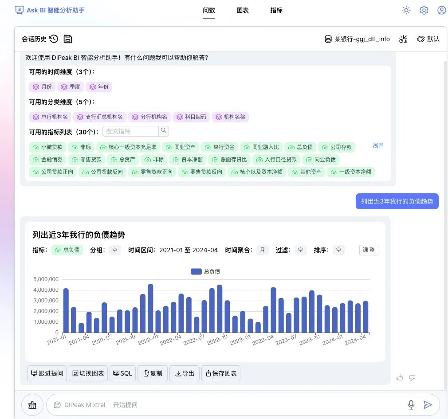This screenshot has height=419, width=448.
Task: Click the 切换图表 button
Action: (88, 373)
